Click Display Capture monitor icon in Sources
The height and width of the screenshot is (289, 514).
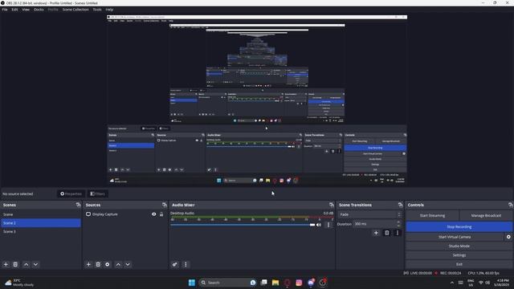pos(88,214)
